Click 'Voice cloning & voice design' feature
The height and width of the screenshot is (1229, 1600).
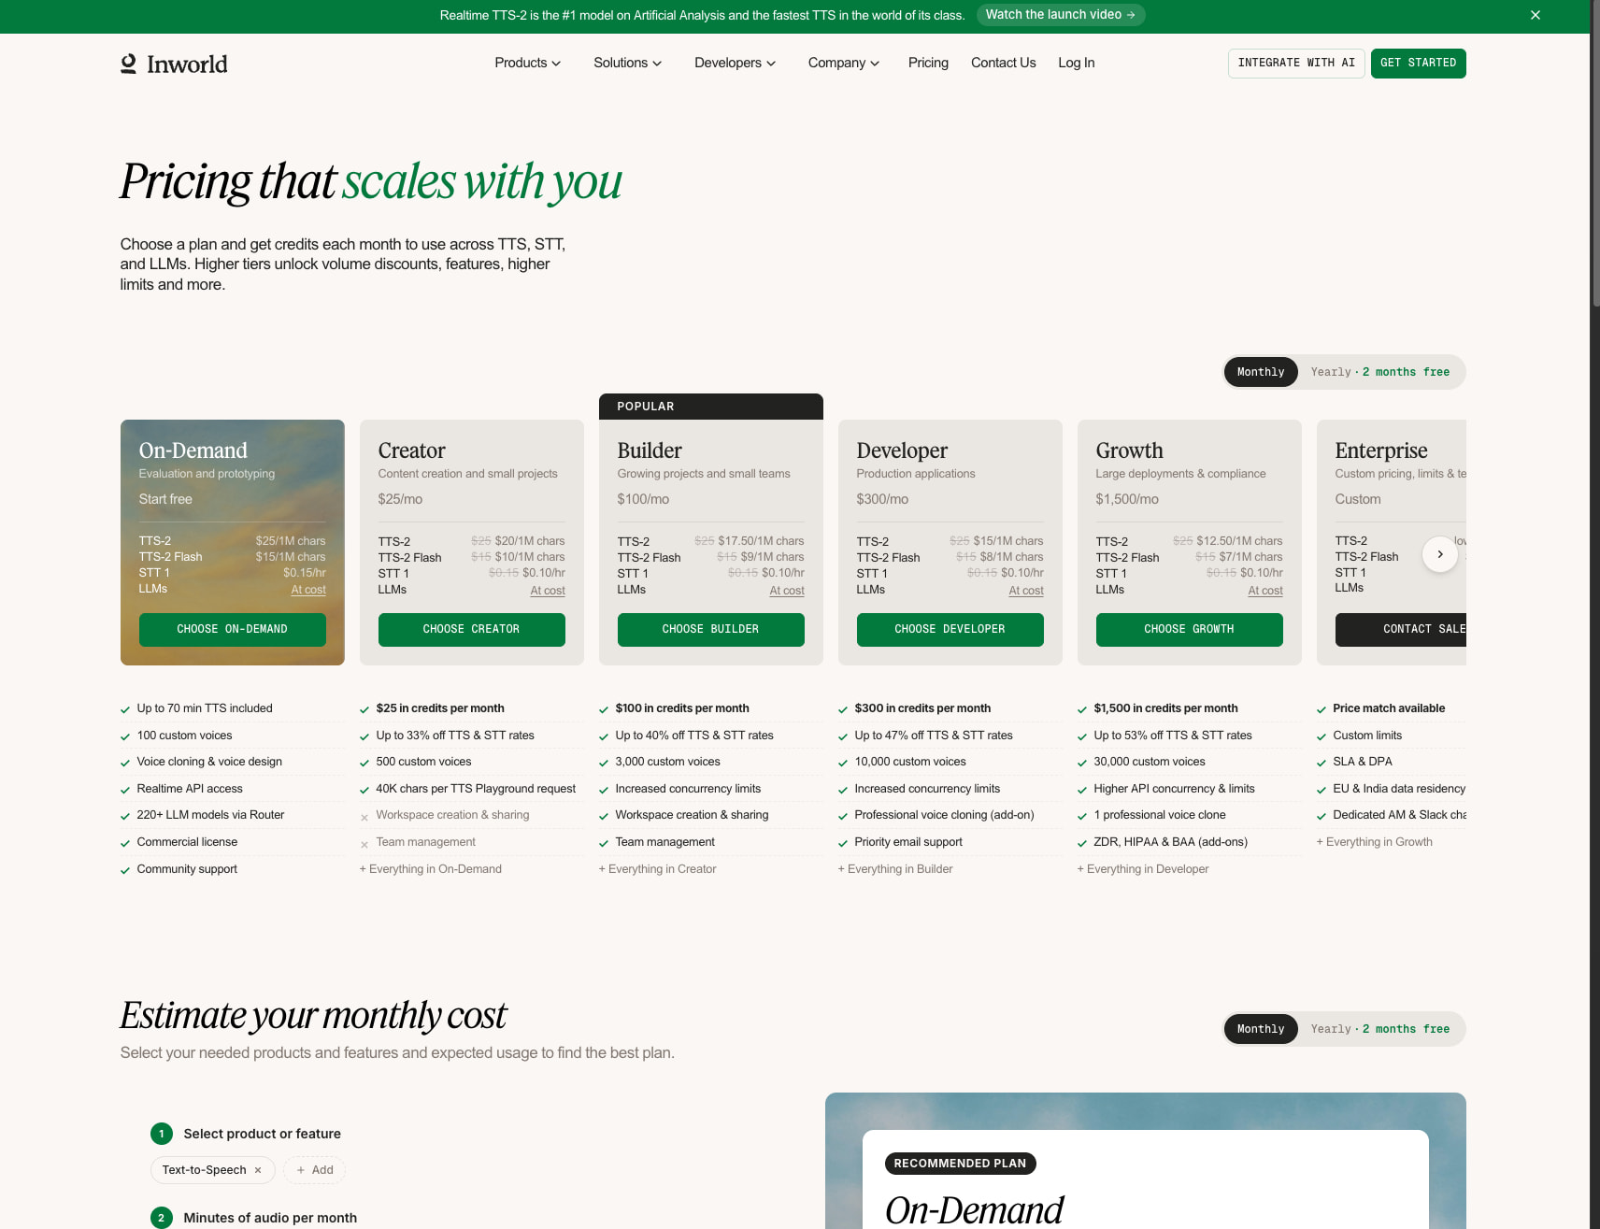(209, 762)
